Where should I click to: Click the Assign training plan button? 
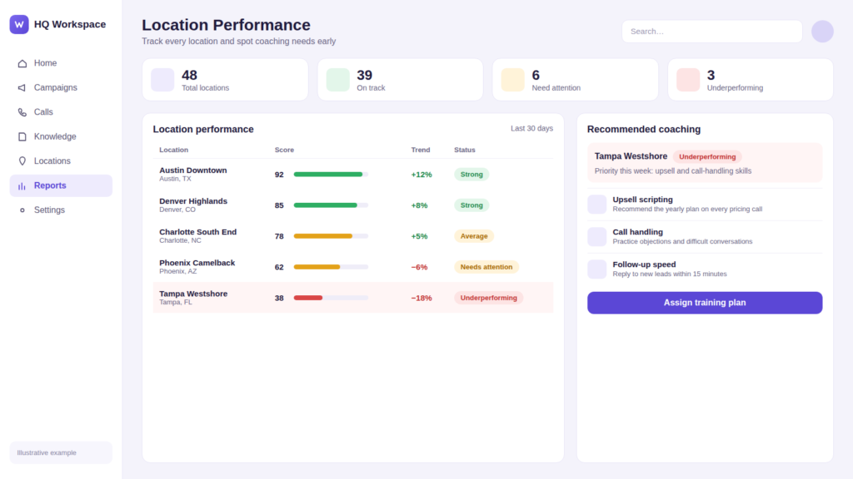pos(705,303)
